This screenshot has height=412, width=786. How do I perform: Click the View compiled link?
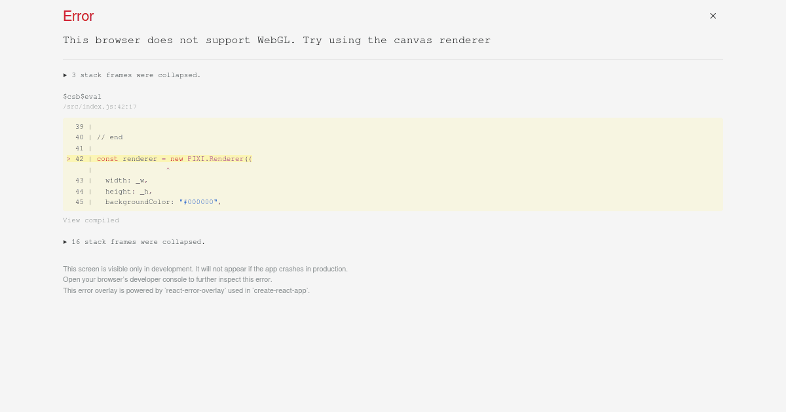click(91, 220)
